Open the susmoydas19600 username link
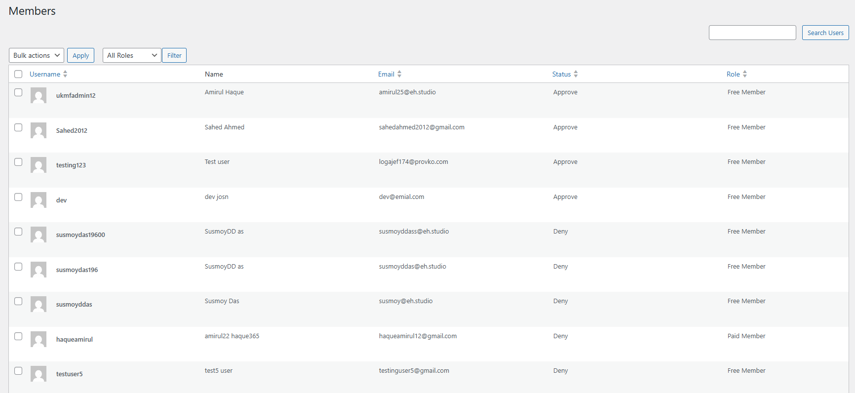Screen dimensions: 855x393 (x=80, y=235)
